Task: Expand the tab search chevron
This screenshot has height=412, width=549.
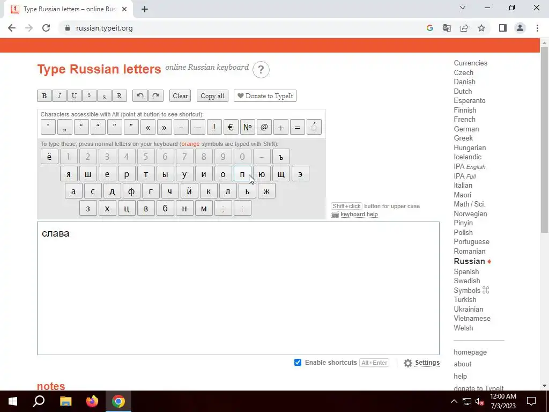Action: click(x=463, y=8)
